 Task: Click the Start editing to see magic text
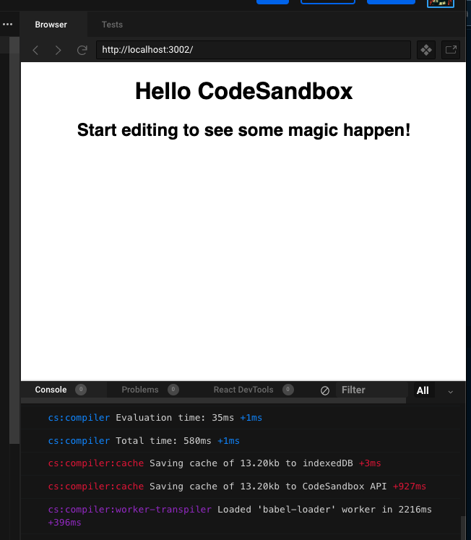click(243, 130)
